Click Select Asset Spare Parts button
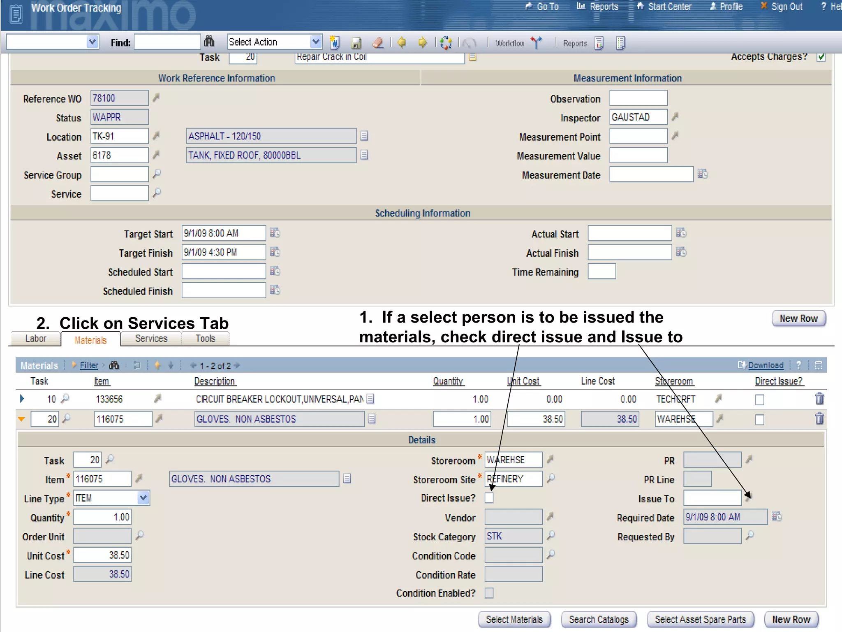Screen dimensions: 842x632 coord(700,619)
